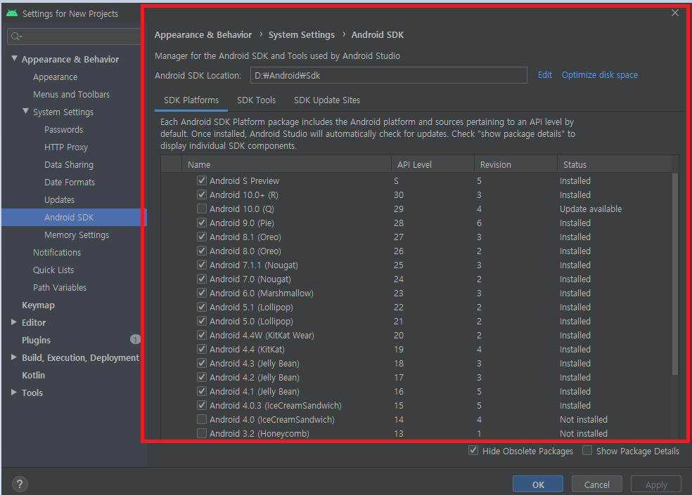Viewport: 692px width, 495px height.
Task: Toggle Hide Obsolete Packages checkbox
Action: point(473,451)
